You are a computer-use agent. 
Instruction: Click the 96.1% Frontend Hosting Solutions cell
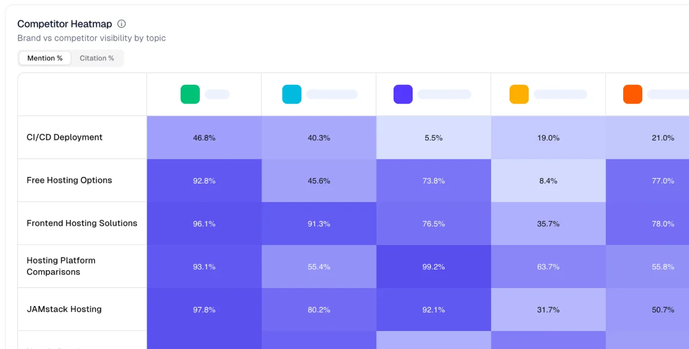tap(203, 223)
